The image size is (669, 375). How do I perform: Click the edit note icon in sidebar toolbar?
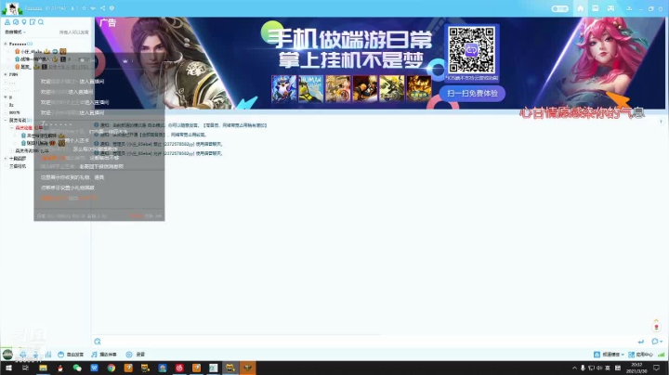point(33,22)
